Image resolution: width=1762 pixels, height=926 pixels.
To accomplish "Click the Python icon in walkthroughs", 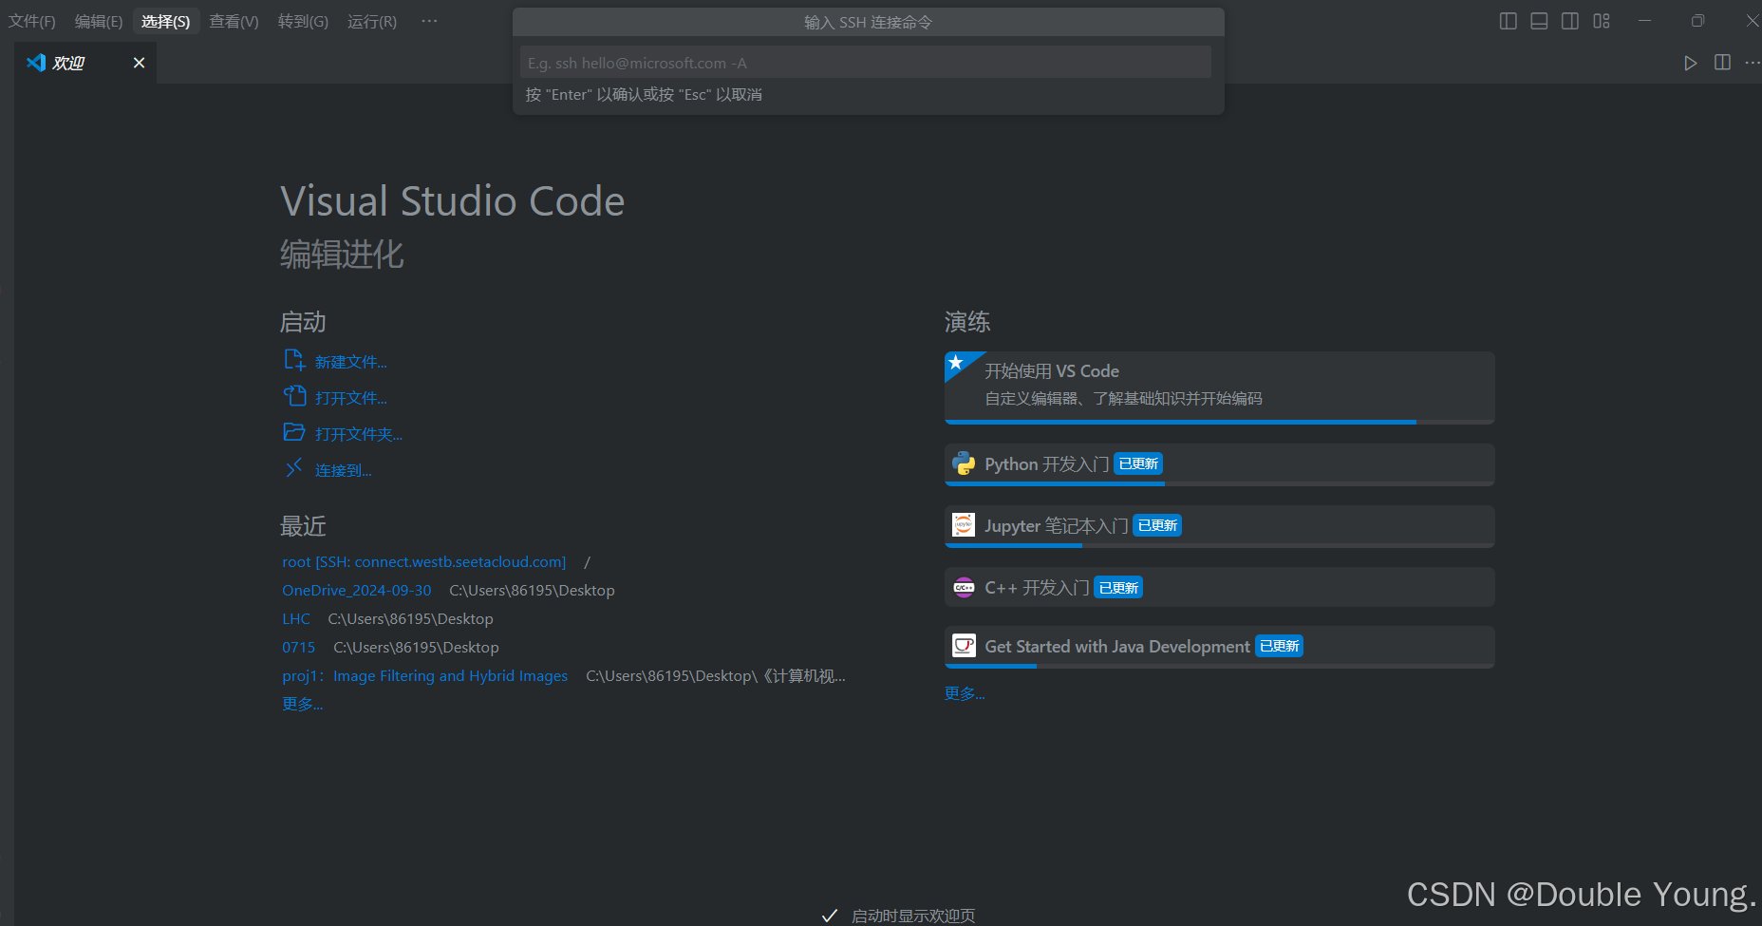I will (x=964, y=463).
